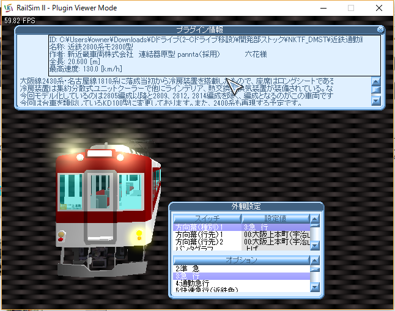Click the 設定値 column header
Viewport: 395px width, 311px height.
click(275, 219)
